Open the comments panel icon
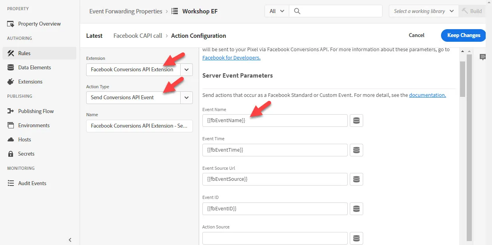This screenshot has width=492, height=245. 483,57
